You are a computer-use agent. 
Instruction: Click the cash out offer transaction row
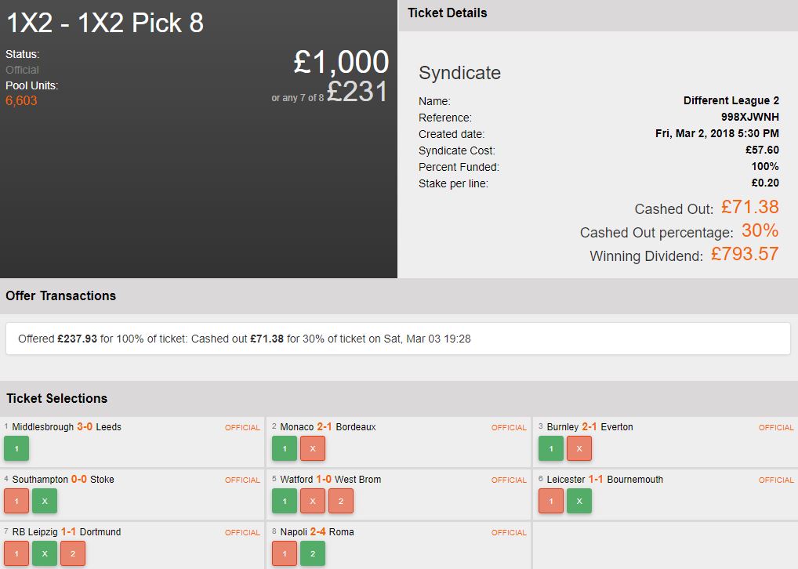tap(398, 339)
